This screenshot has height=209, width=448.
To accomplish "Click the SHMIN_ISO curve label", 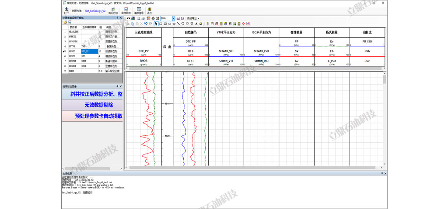I will [x=262, y=61].
